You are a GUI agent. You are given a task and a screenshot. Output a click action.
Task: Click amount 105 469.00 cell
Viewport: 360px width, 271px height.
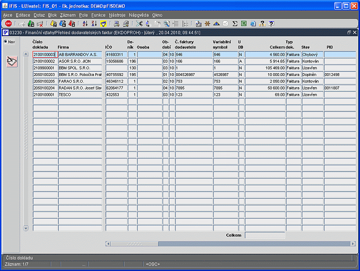(x=265, y=68)
